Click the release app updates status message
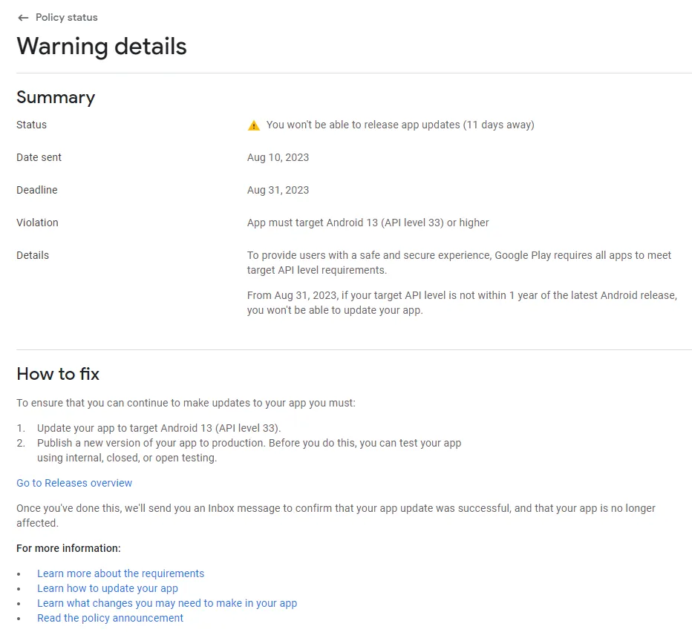Screen dimensions: 692x635 click(400, 125)
